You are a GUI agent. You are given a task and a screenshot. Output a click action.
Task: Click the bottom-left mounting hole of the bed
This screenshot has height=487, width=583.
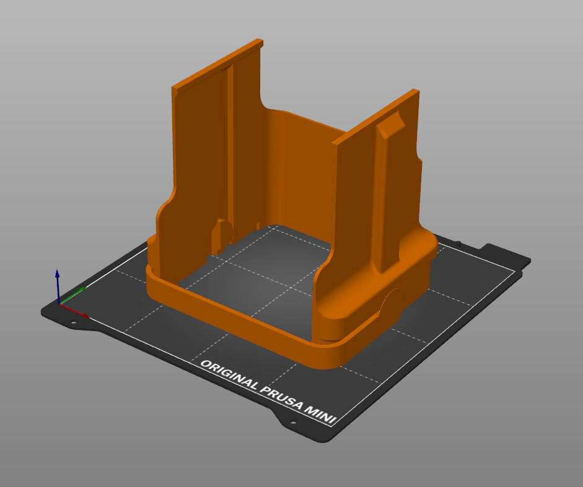[73, 322]
